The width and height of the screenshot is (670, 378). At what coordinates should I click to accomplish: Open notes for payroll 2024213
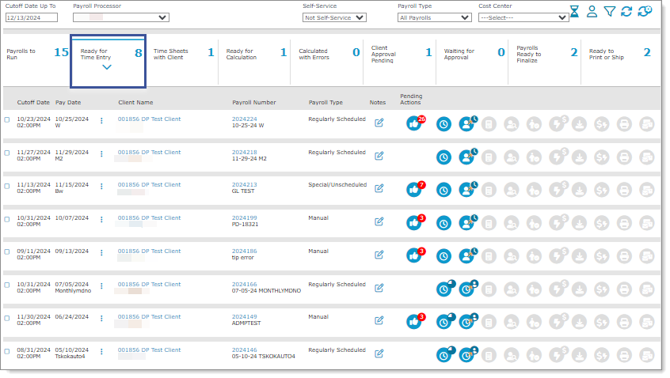[x=379, y=188]
